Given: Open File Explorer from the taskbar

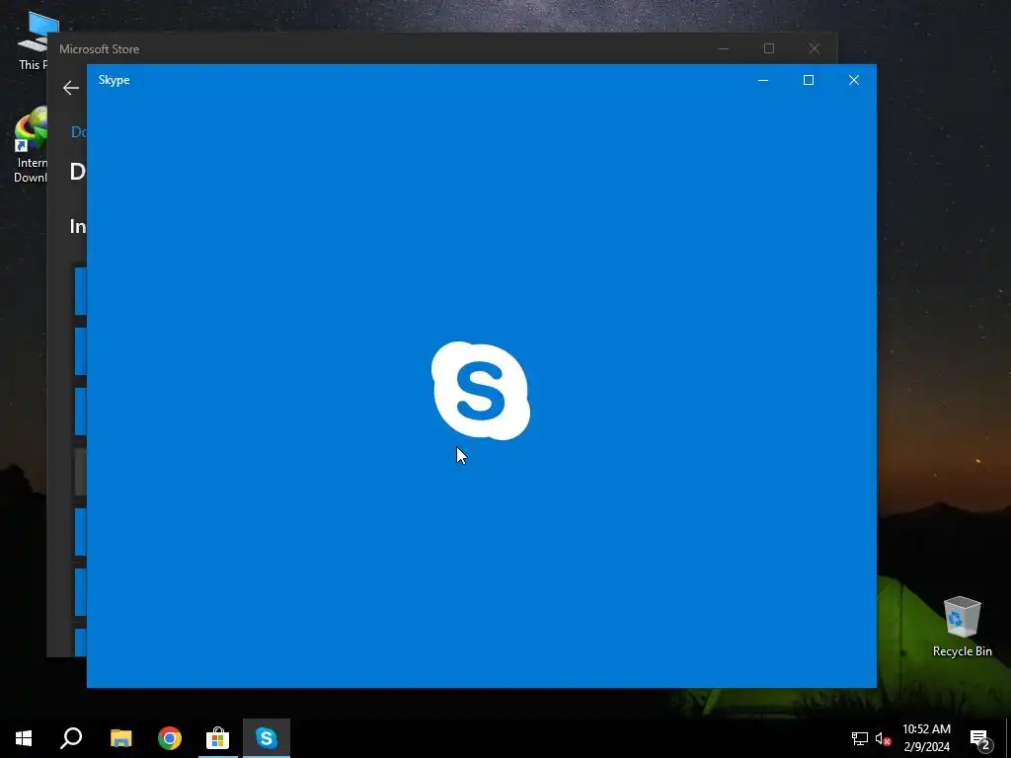Looking at the screenshot, I should point(120,738).
